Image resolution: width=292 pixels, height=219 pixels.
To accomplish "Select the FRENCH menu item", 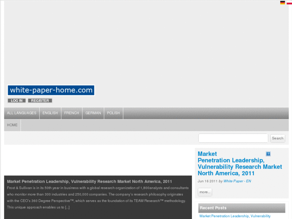I will [71, 113].
